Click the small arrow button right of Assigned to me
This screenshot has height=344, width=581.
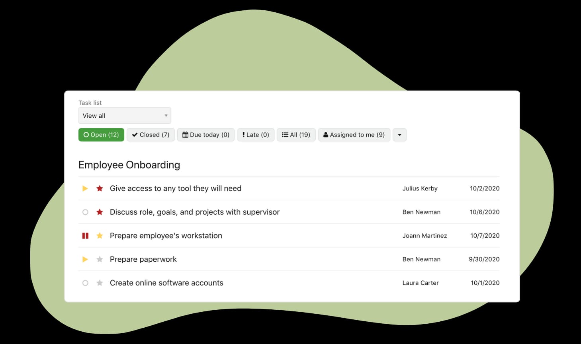click(399, 134)
